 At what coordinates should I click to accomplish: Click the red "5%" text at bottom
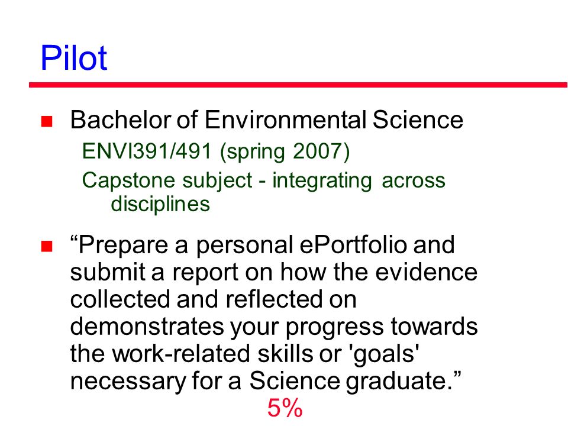click(285, 408)
